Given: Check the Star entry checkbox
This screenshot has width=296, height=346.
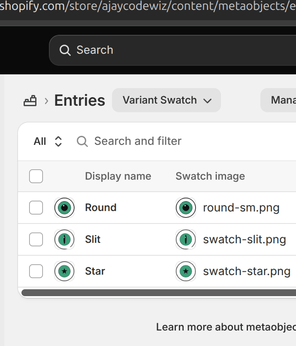Looking at the screenshot, I should (36, 271).
